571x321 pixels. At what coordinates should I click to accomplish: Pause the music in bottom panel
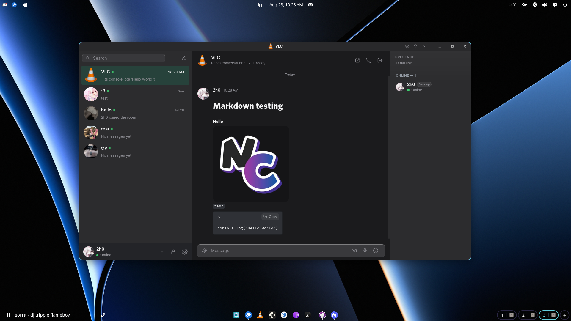[9, 315]
